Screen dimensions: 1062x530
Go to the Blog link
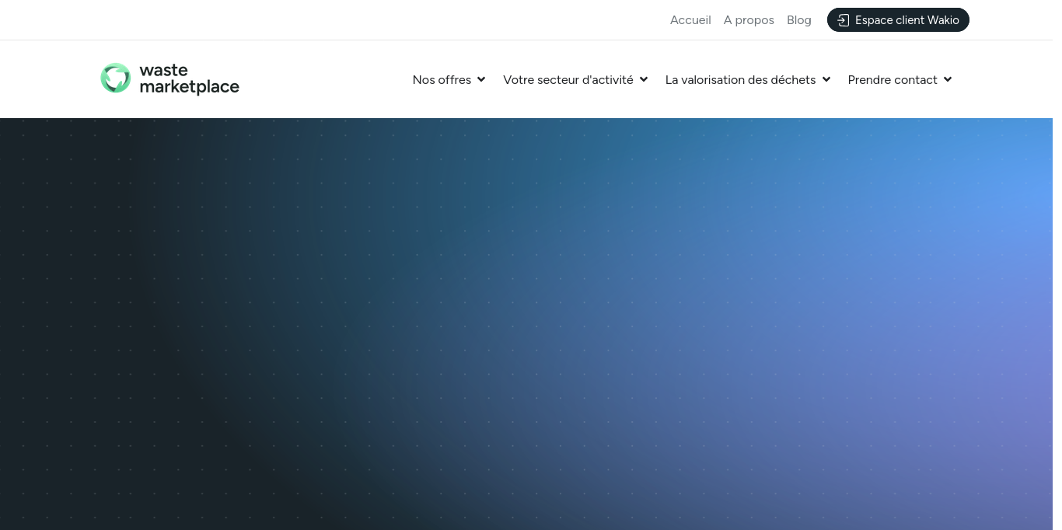tap(798, 20)
